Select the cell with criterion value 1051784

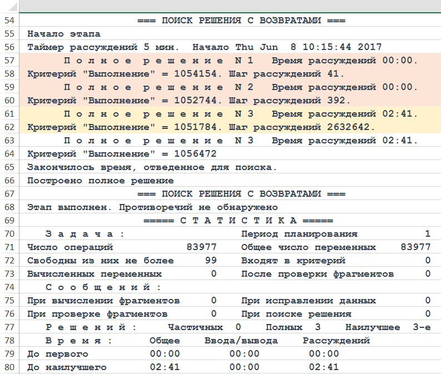pos(201,127)
